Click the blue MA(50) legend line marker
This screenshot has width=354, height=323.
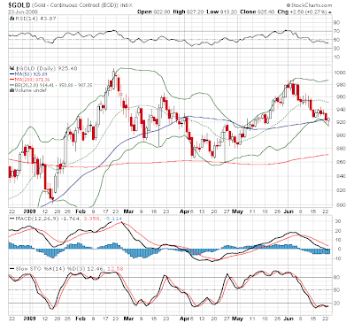(12, 74)
